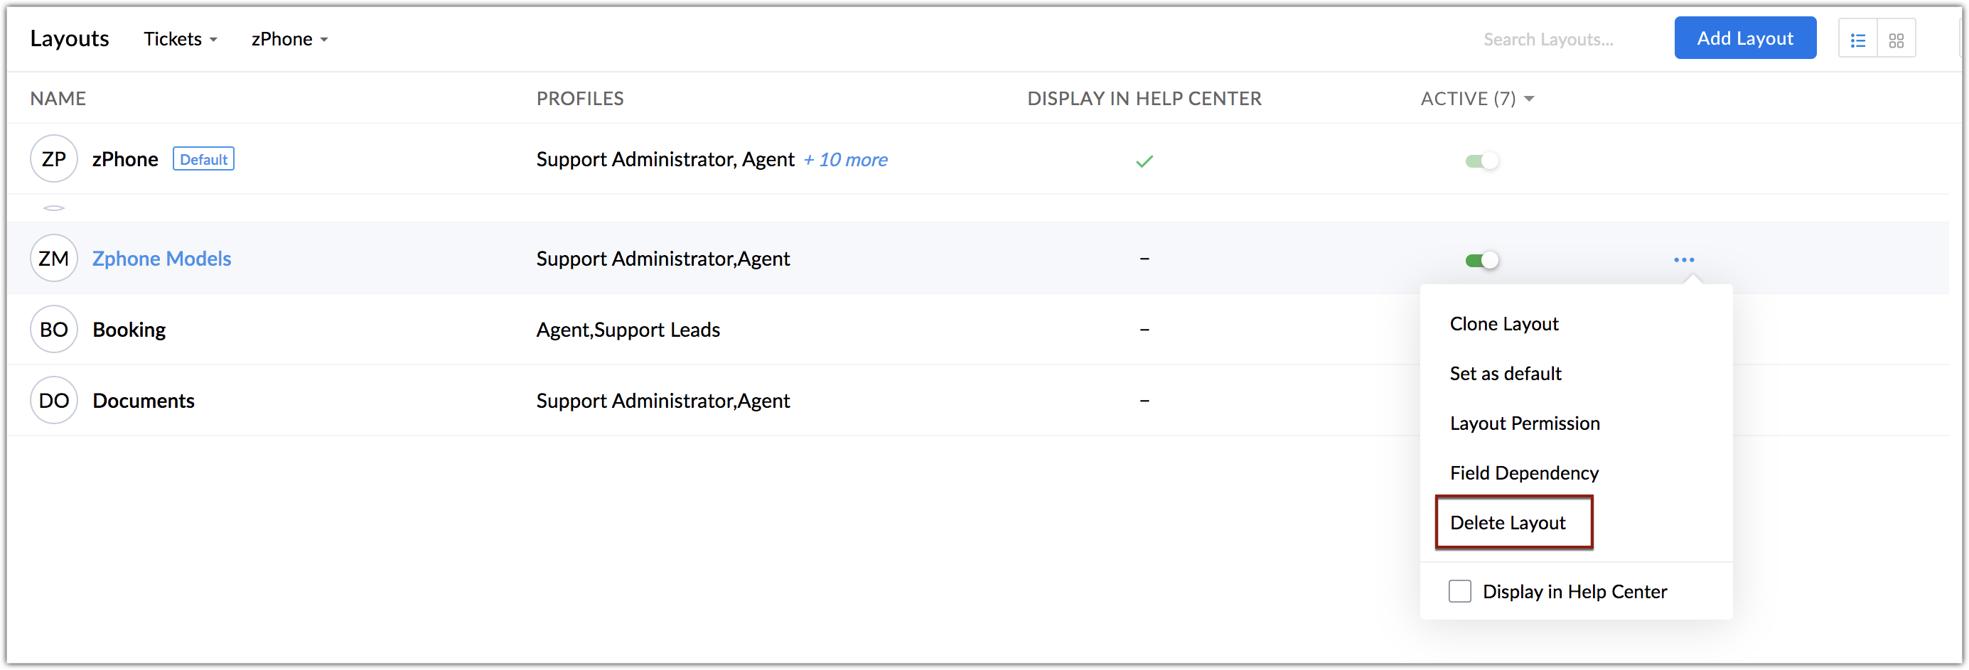Click the green help center checkmark

[x=1144, y=161]
